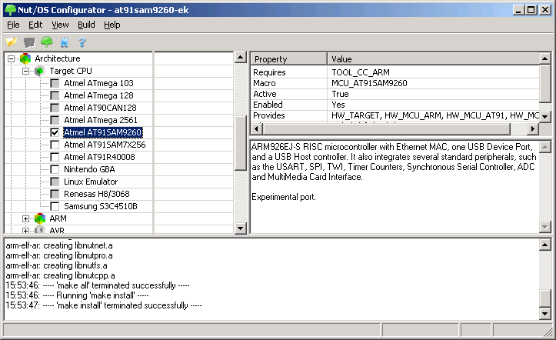Minimize the Nut/OS Configurator window
Screen dimensions: 556x340
519,10
